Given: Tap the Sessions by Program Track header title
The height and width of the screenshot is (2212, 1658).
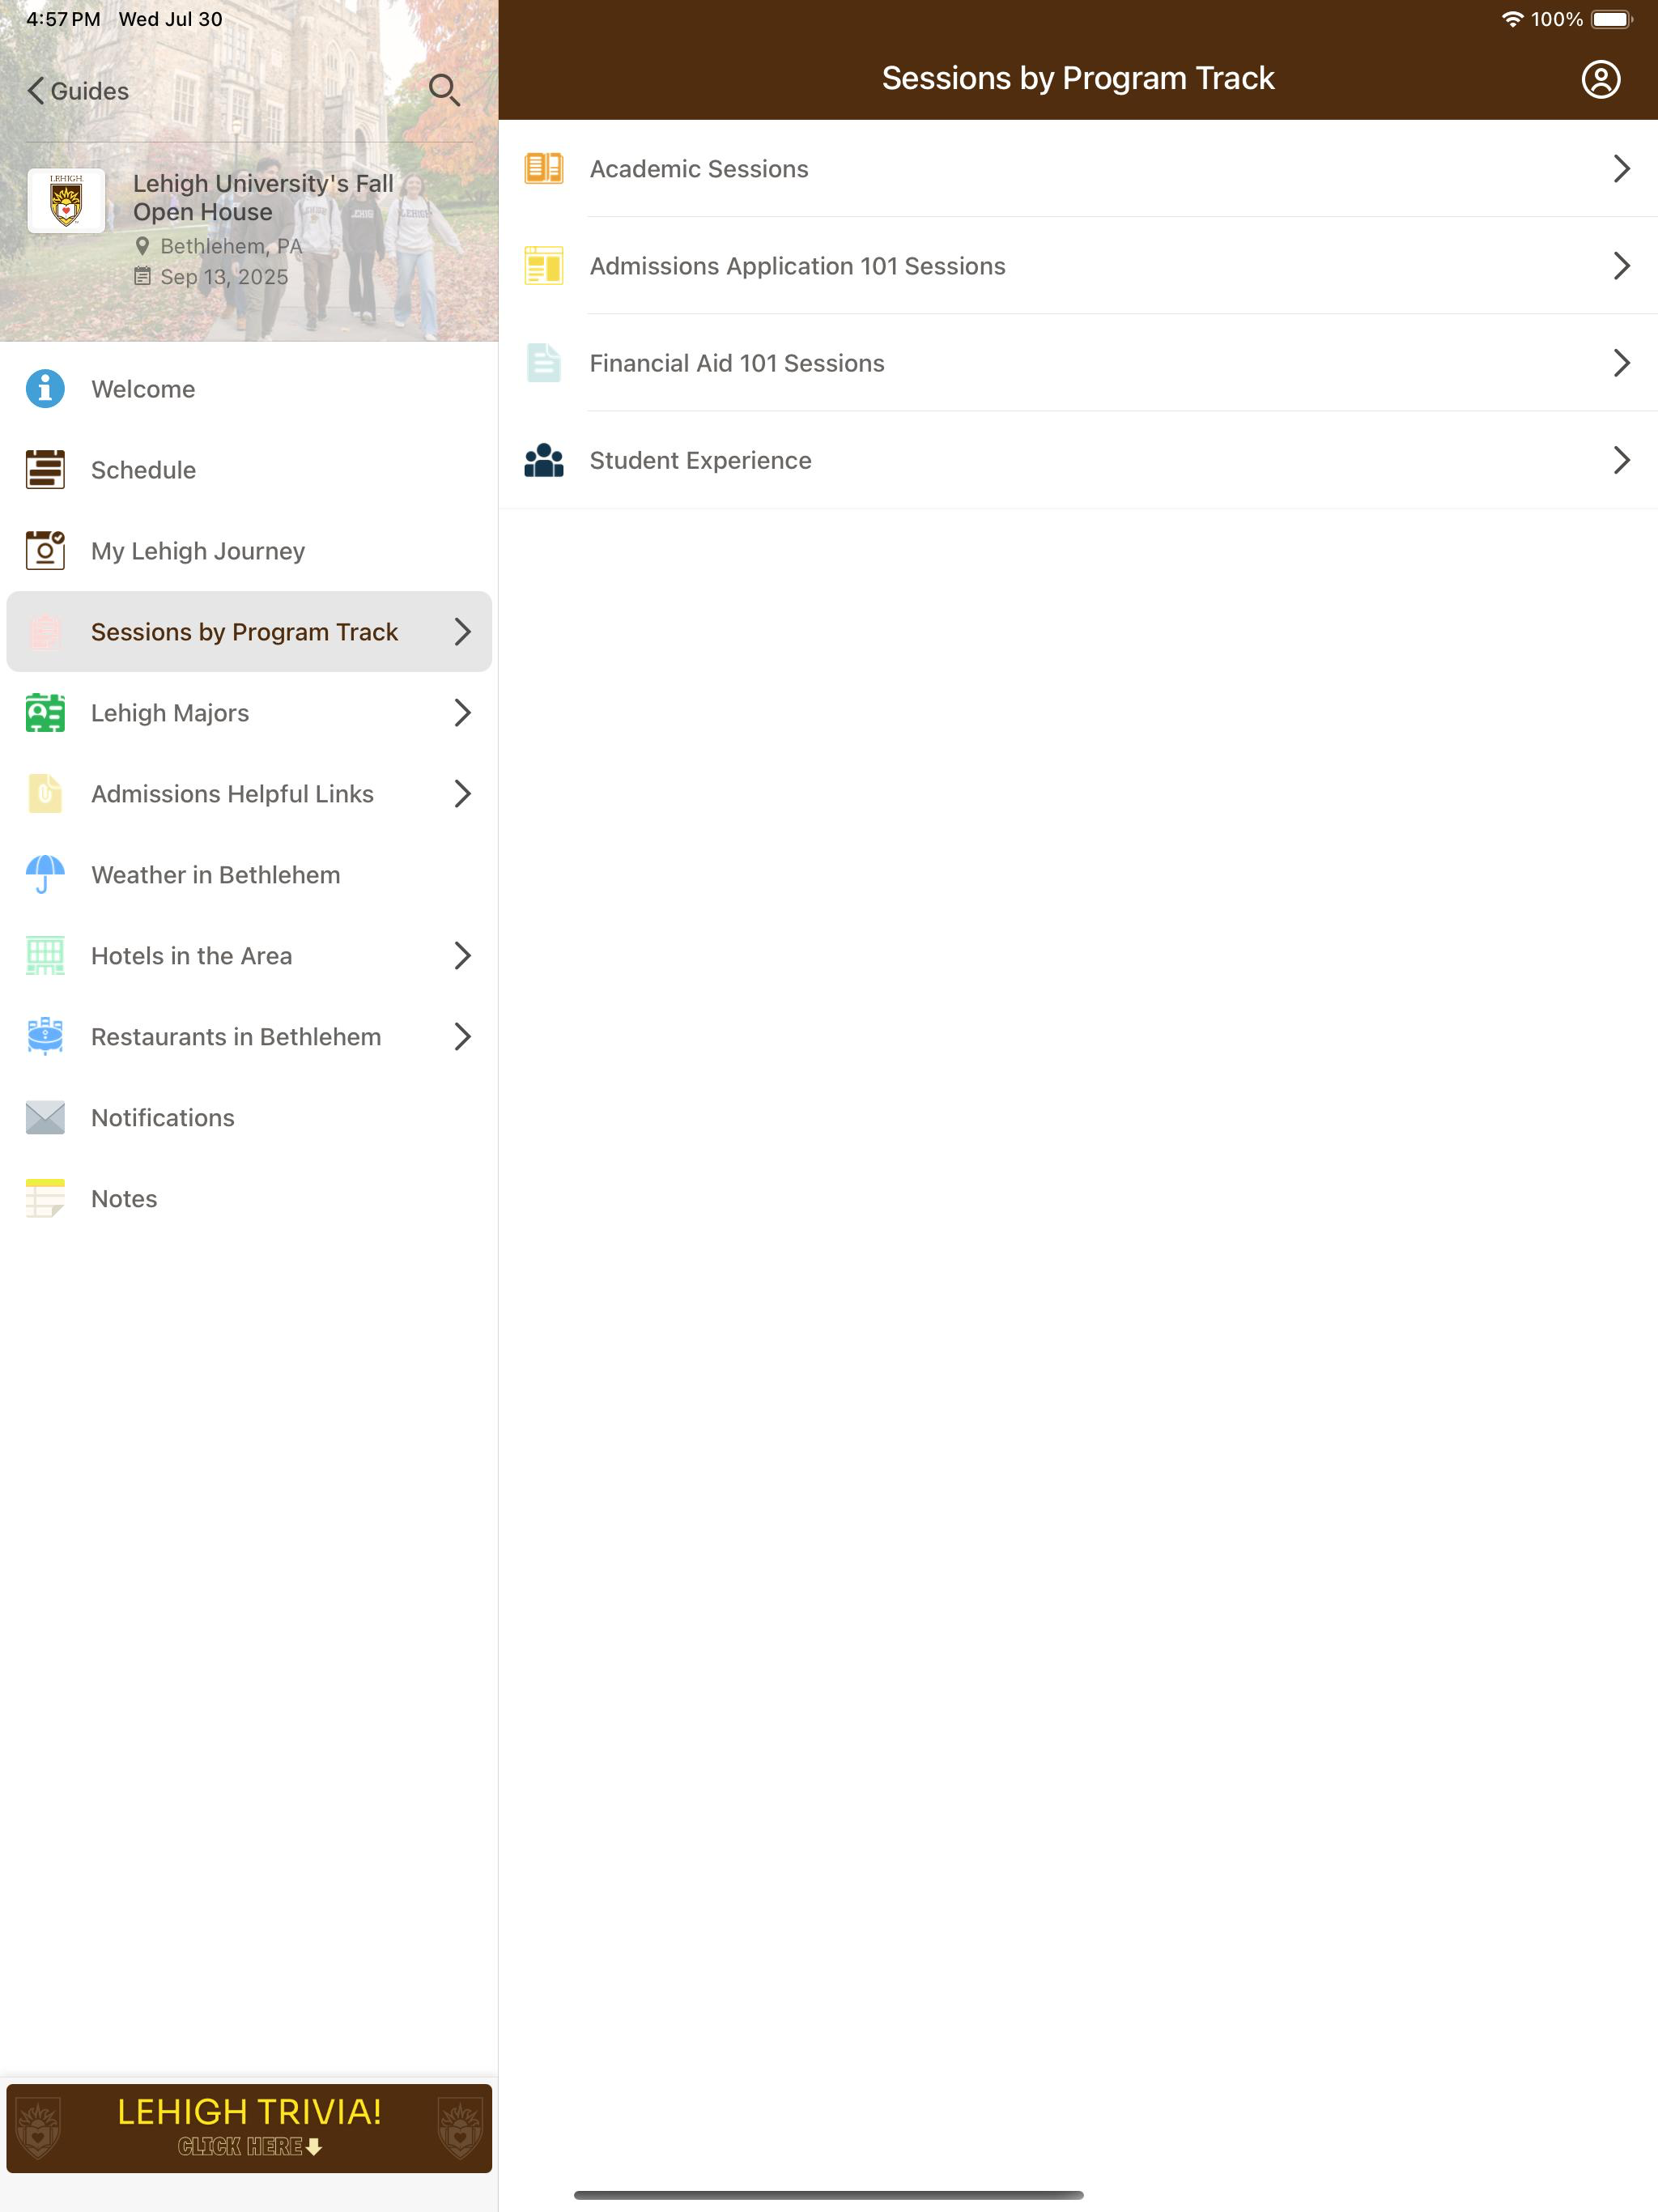Looking at the screenshot, I should [1078, 78].
